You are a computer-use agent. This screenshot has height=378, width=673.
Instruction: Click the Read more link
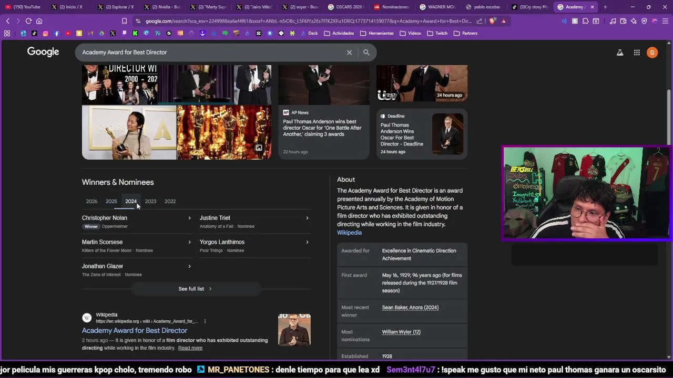coord(190,348)
